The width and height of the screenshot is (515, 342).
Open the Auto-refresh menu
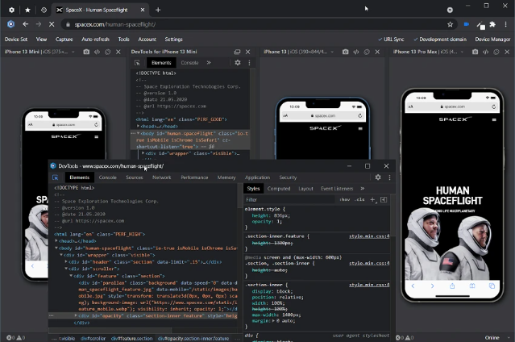click(95, 40)
